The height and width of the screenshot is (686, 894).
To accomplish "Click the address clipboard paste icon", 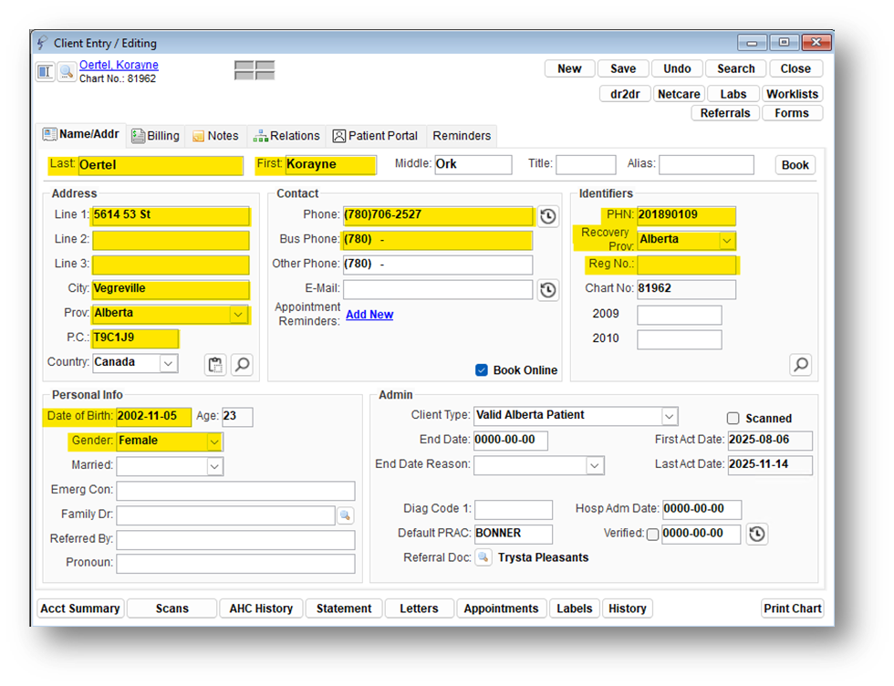I will pos(214,365).
